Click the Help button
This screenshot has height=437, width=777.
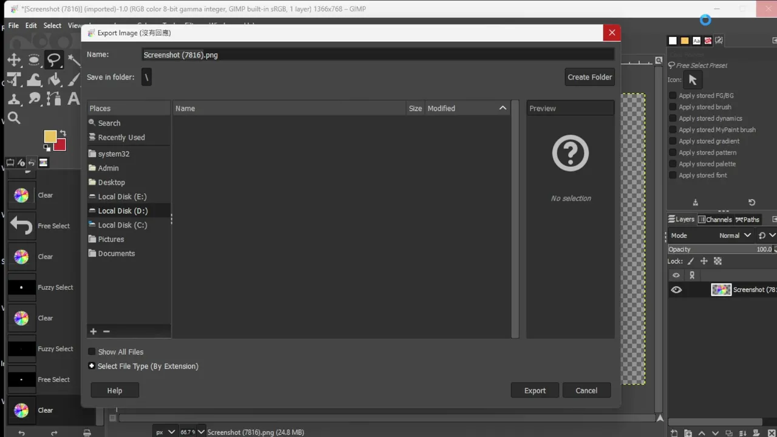115,390
